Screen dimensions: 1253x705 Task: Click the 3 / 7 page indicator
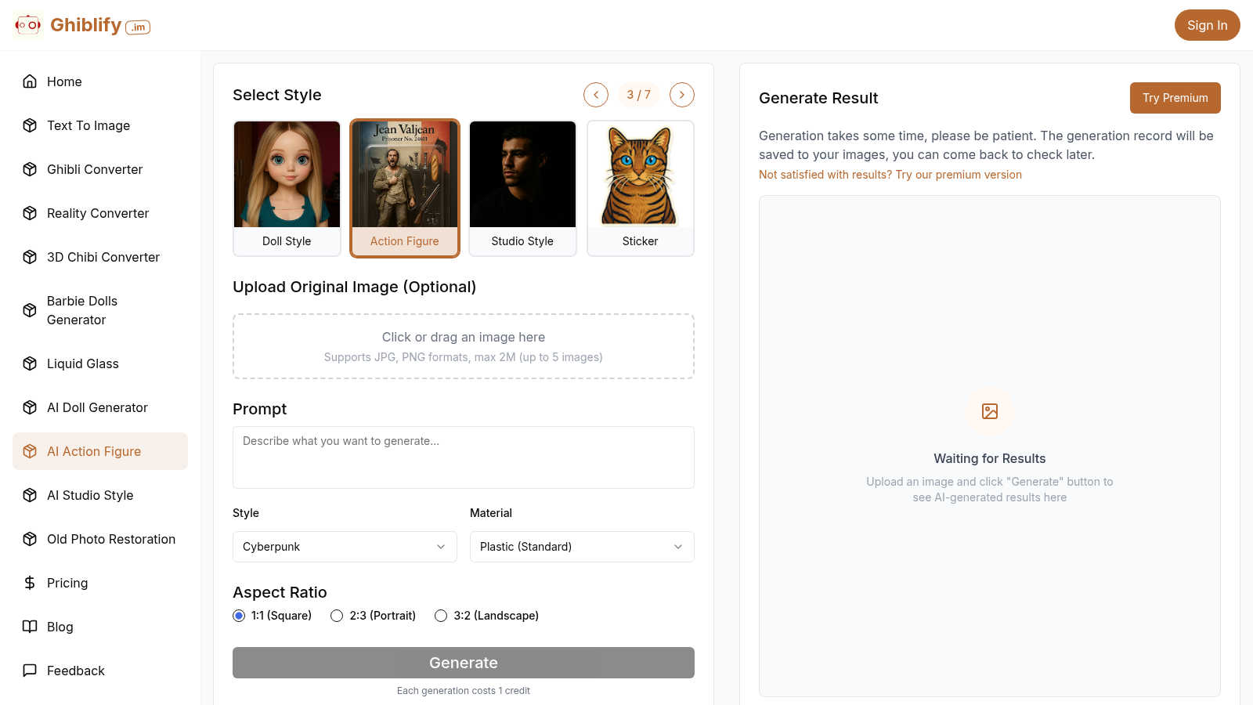tap(639, 95)
